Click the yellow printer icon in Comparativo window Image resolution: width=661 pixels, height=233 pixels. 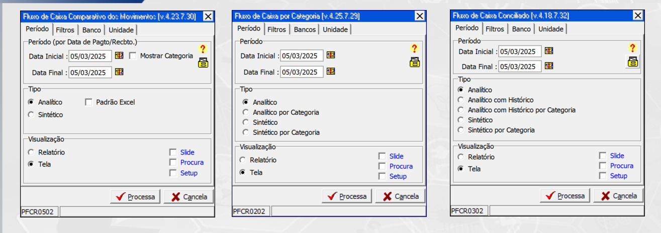tap(203, 62)
